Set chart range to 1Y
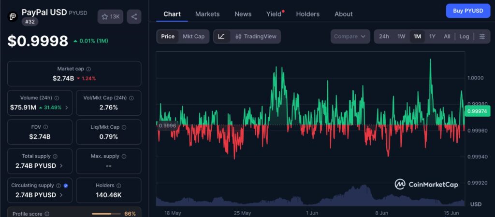Image resolution: width=495 pixels, height=217 pixels. [432, 37]
